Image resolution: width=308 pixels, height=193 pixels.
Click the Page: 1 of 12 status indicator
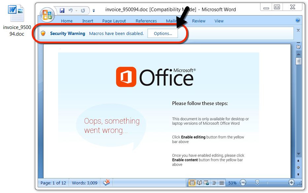[53, 183]
